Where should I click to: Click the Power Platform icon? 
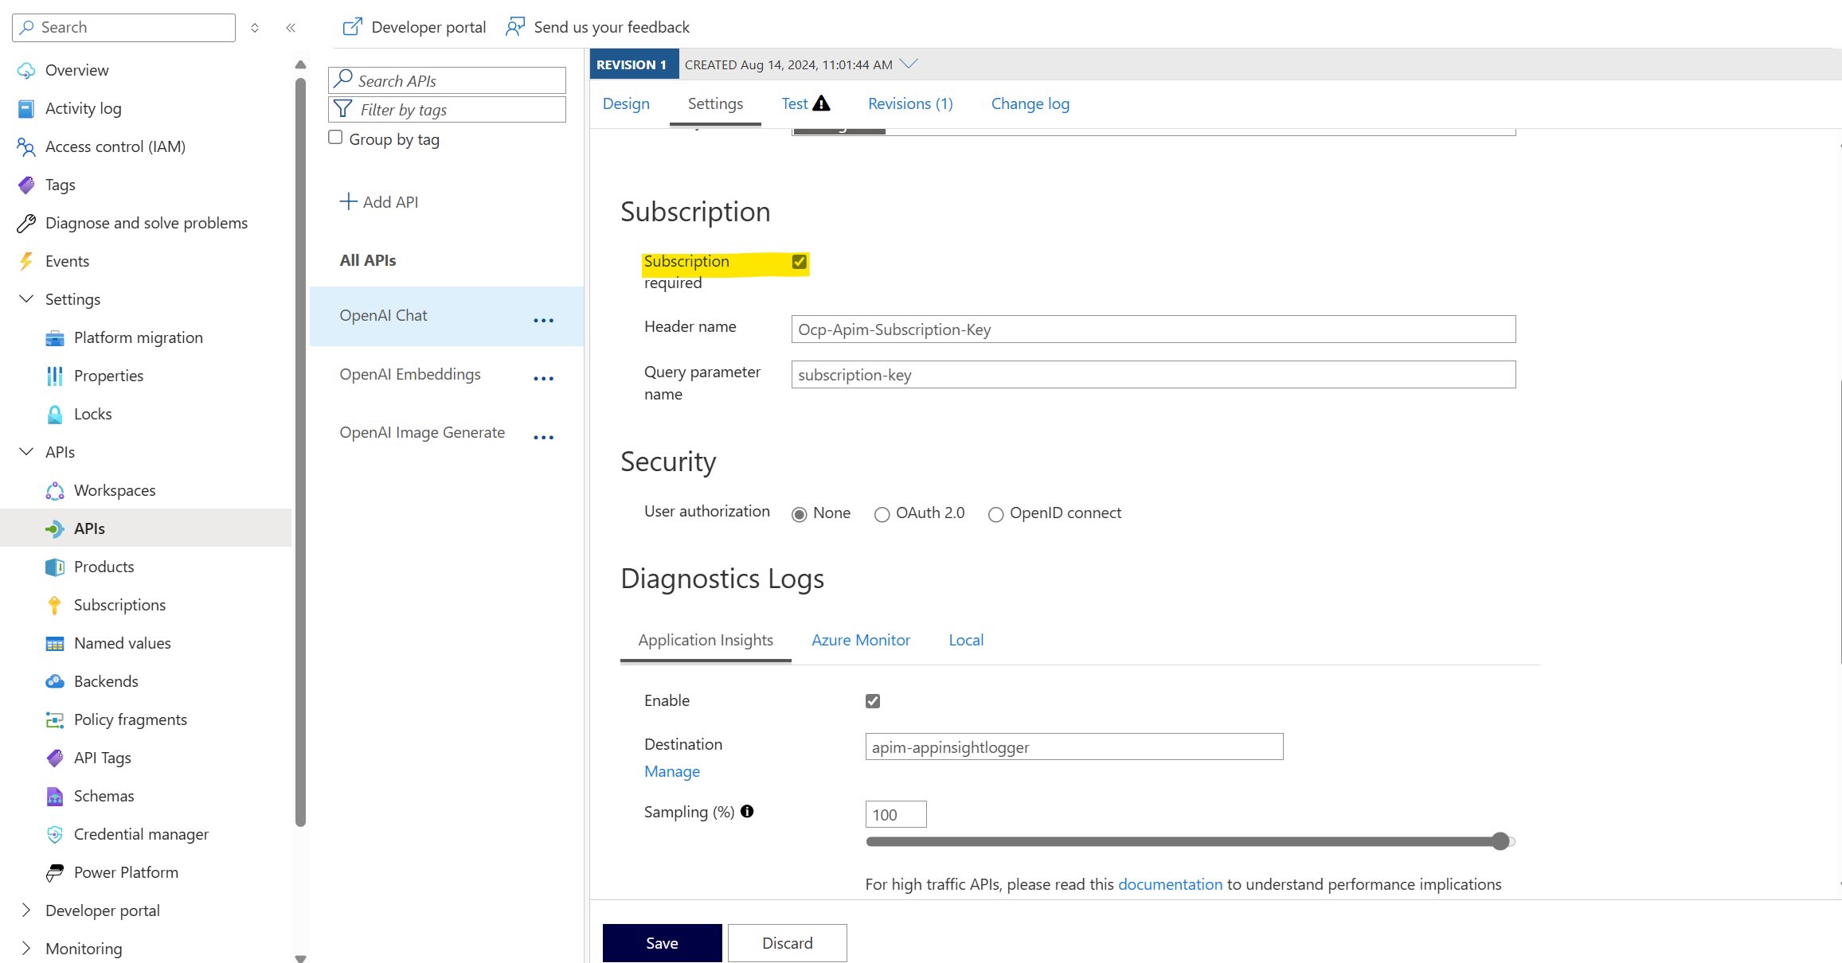55,872
